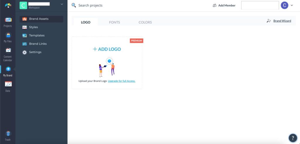Select the My Brand star icon
The image size is (300, 144).
coord(8,69)
